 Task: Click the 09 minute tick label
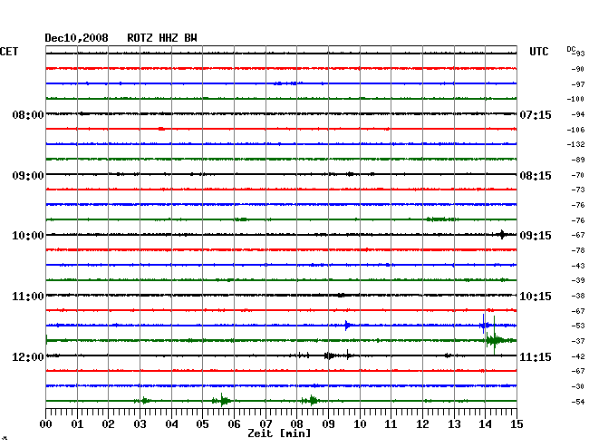tap(328, 424)
